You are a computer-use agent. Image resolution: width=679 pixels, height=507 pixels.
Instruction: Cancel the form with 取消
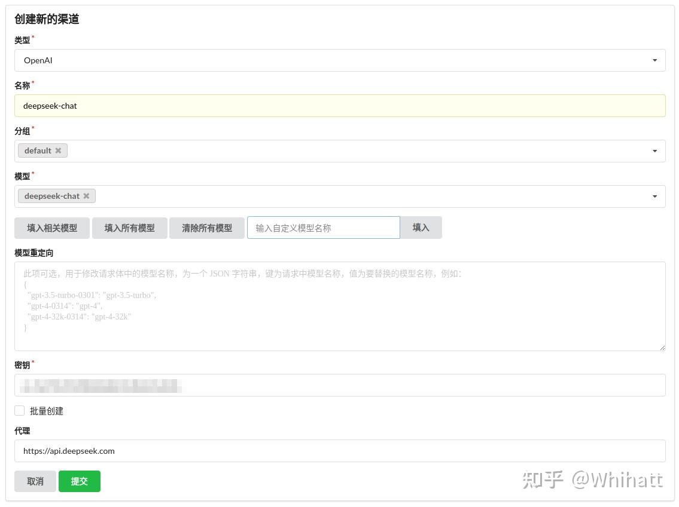(x=35, y=481)
